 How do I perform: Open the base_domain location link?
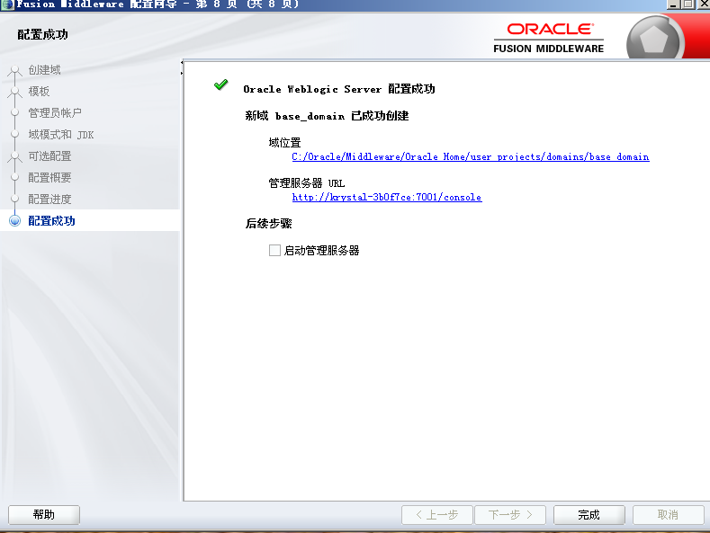pos(471,157)
